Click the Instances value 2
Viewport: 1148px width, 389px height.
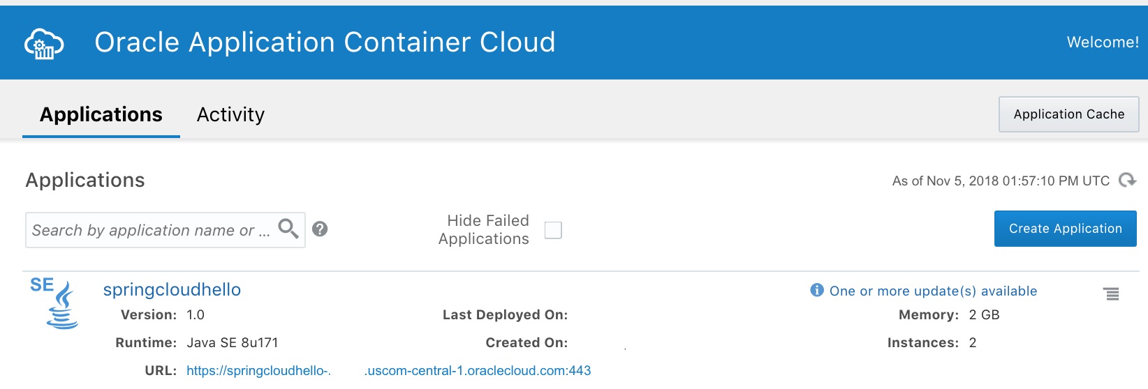pos(973,343)
